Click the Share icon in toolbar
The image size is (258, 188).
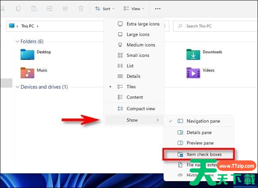tap(65, 9)
